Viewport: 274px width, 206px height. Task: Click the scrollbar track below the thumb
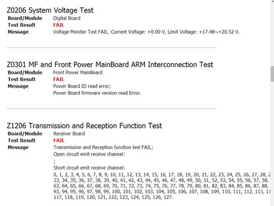272,141
